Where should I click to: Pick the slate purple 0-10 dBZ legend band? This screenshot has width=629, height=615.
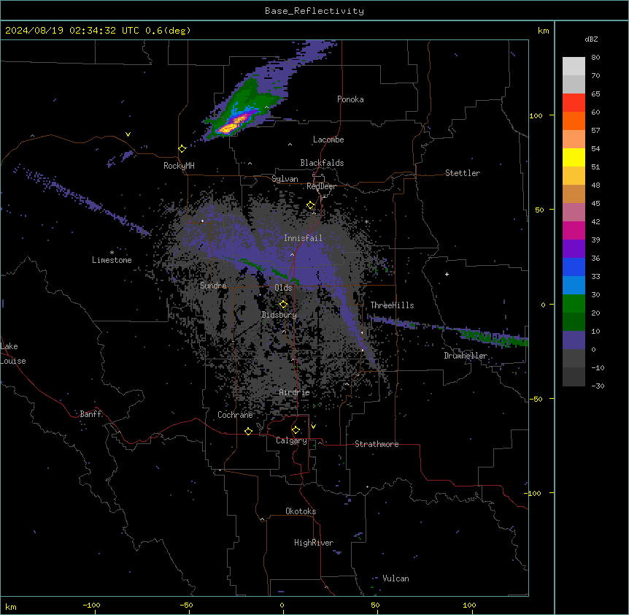coord(574,340)
